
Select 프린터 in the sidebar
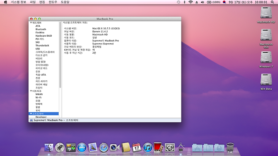click(x=39, y=88)
